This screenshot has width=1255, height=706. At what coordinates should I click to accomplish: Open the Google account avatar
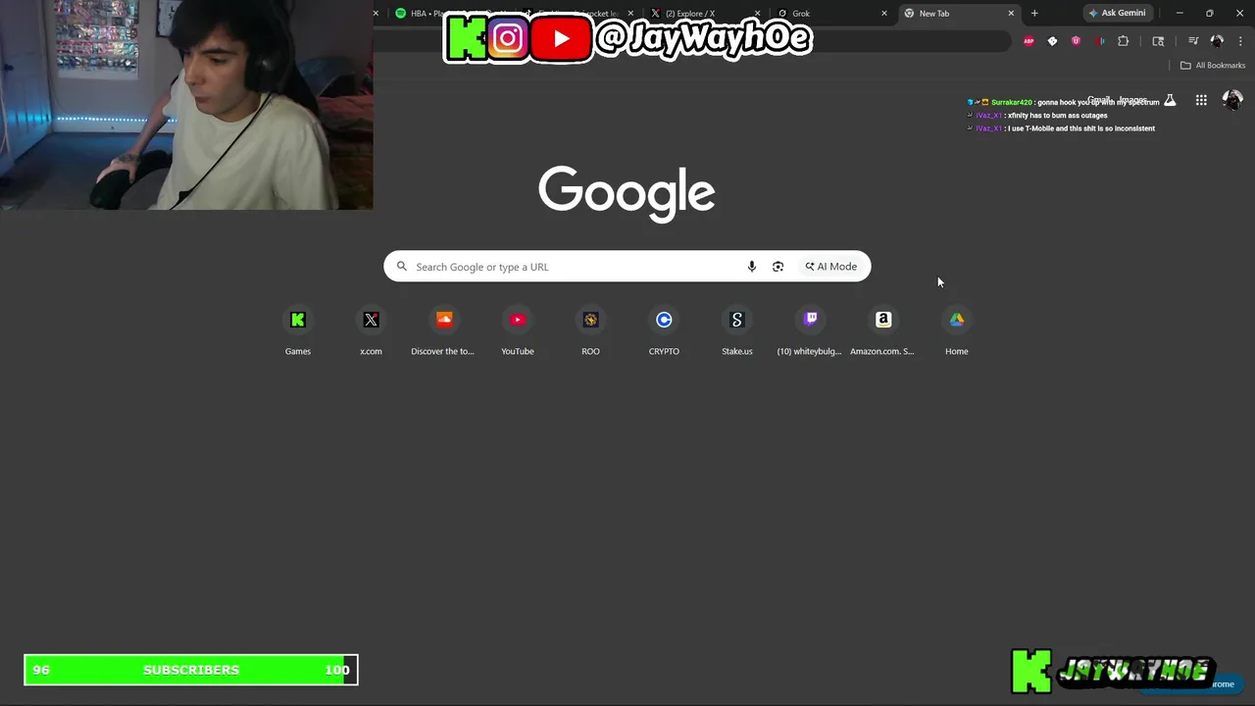click(1232, 100)
